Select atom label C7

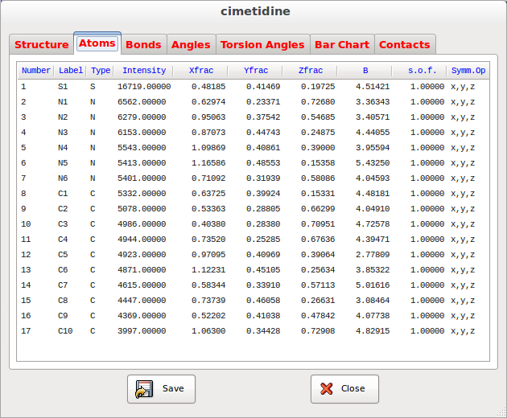(63, 285)
